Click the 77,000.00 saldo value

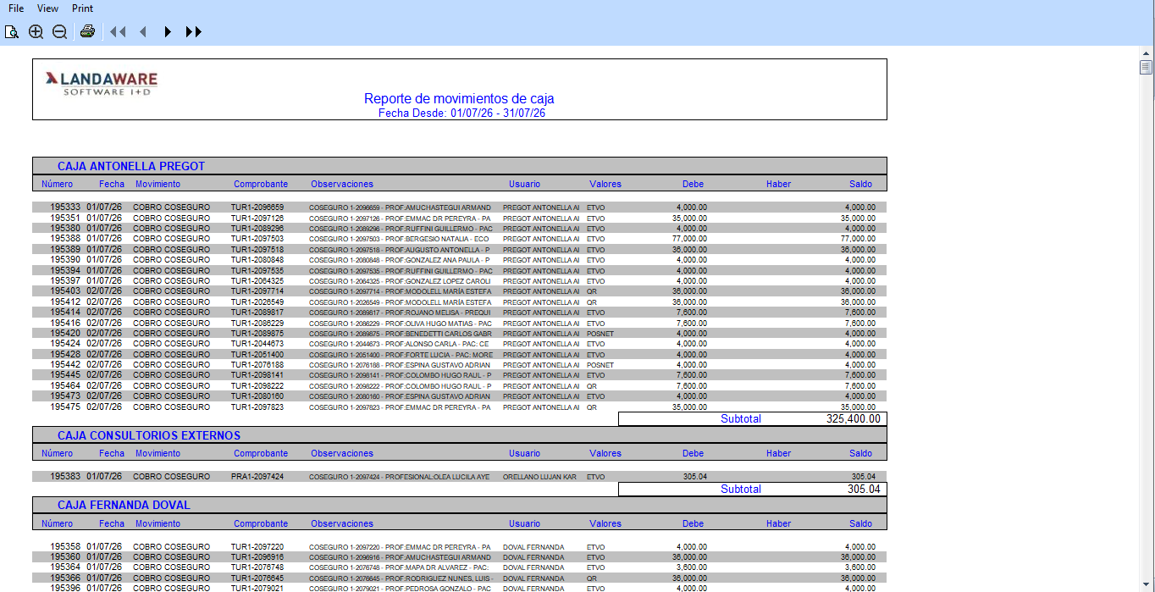pos(860,239)
